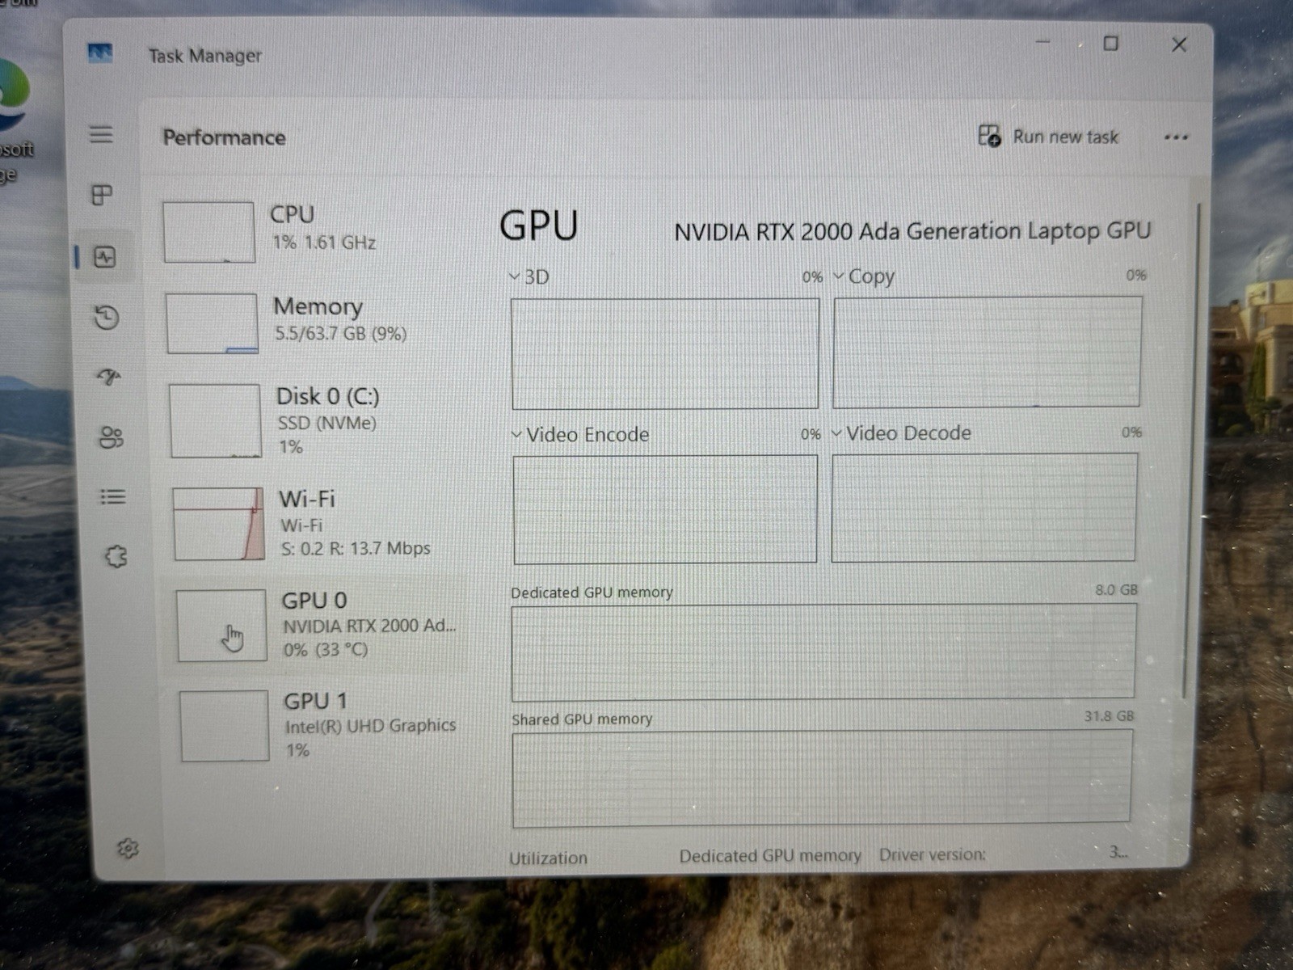The height and width of the screenshot is (970, 1293).
Task: Click the Disk 0 activity mini graph
Action: [215, 421]
